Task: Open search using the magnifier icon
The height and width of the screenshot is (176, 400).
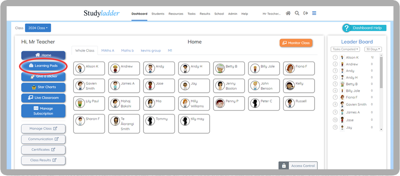Action: 297,13
